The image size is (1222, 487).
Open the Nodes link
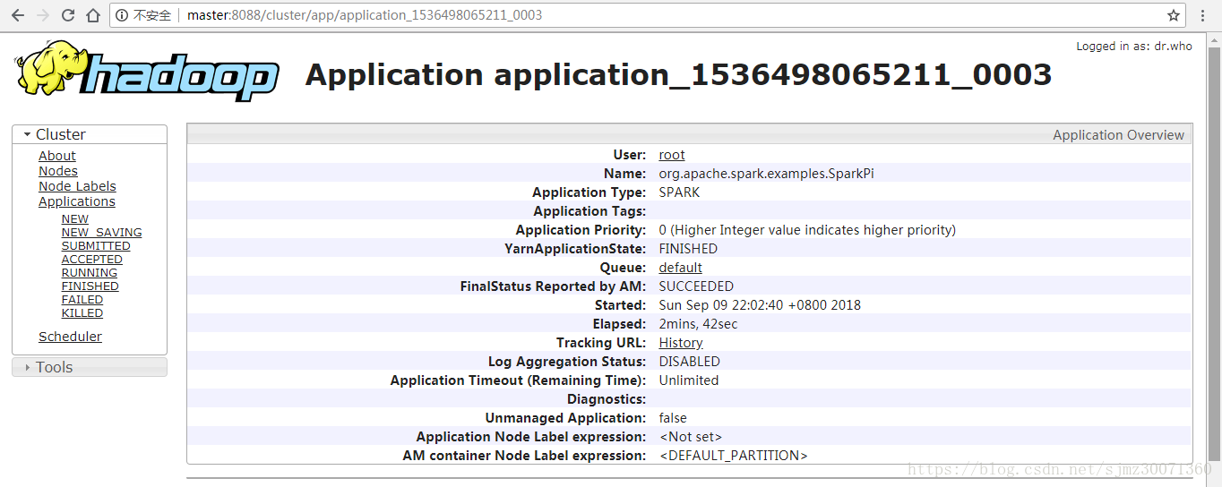tap(58, 171)
